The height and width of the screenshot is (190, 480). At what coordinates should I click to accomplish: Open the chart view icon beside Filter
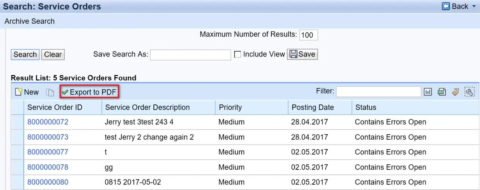428,92
